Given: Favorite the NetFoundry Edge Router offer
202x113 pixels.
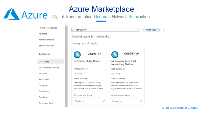Looking at the screenshot, I should click(103, 101).
